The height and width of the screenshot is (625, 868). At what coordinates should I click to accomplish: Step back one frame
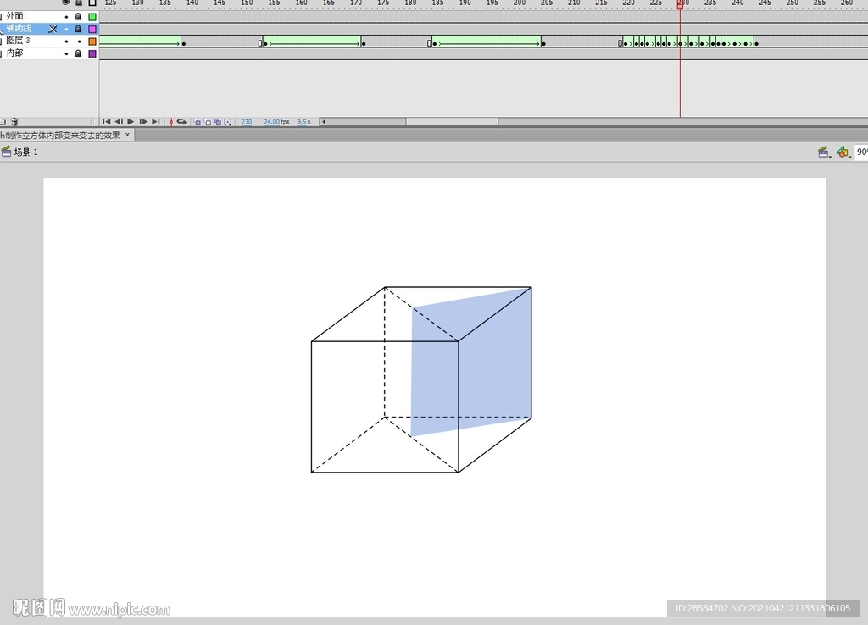(x=119, y=122)
